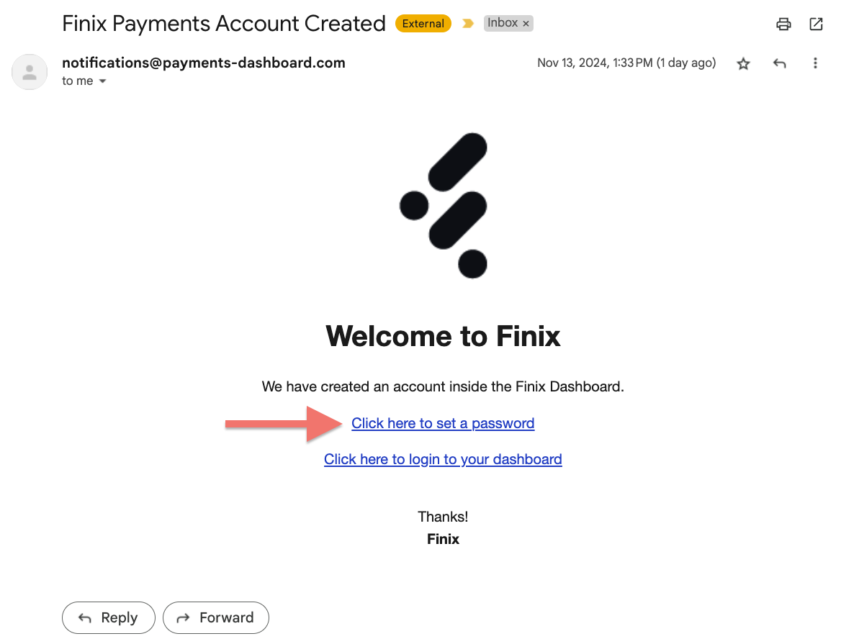Star this email message

click(x=743, y=64)
